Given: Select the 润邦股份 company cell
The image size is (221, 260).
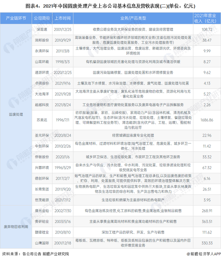Looking at the screenshot, I should (42, 40).
